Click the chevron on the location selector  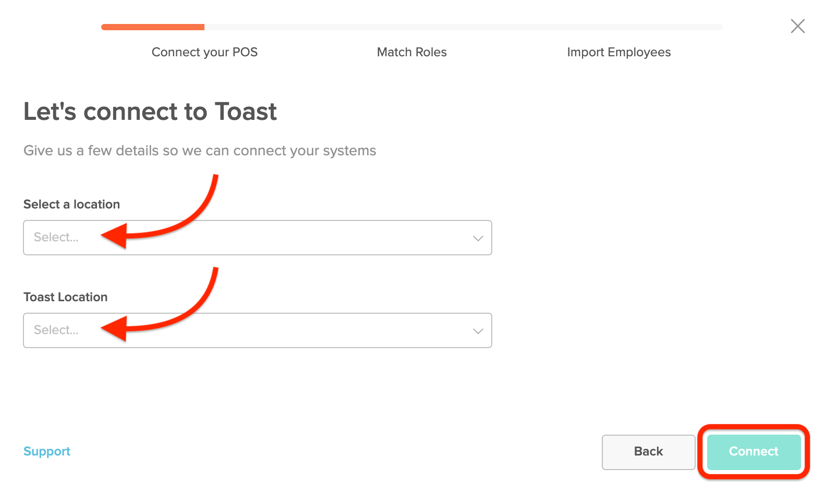[477, 238]
